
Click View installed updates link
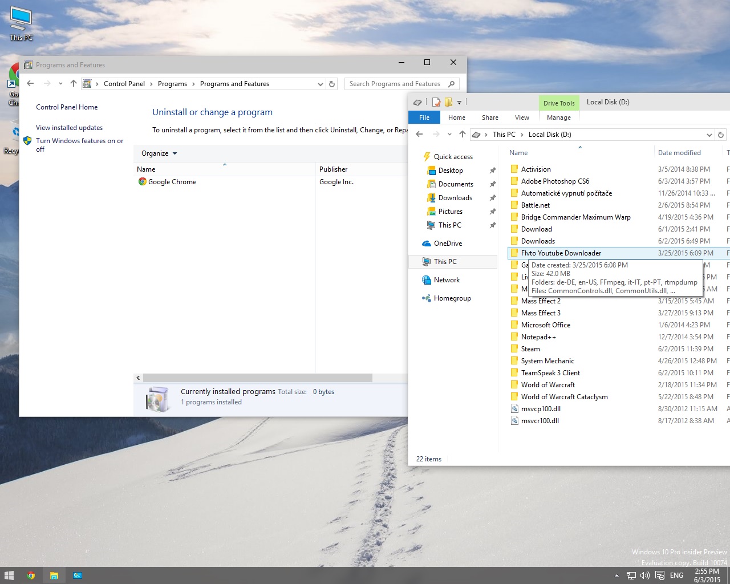click(69, 128)
